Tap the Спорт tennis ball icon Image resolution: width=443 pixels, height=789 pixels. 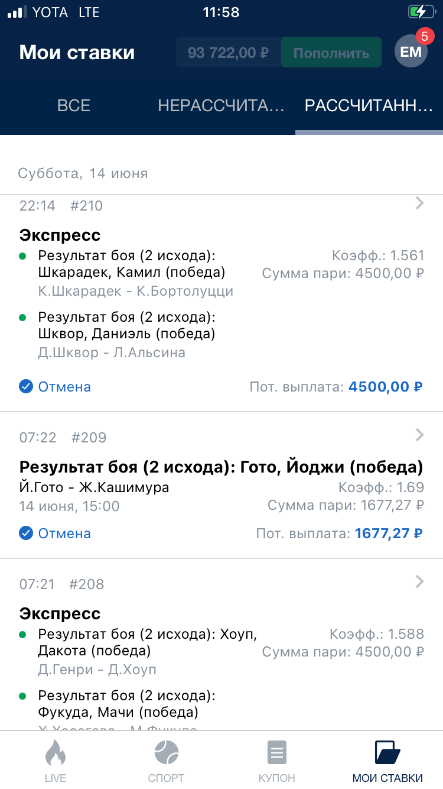(x=166, y=754)
